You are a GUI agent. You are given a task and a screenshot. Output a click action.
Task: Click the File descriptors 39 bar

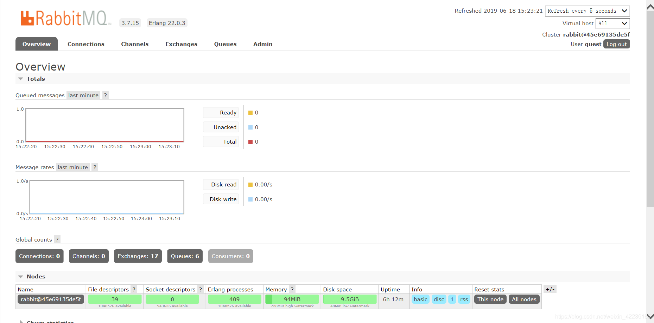point(115,299)
